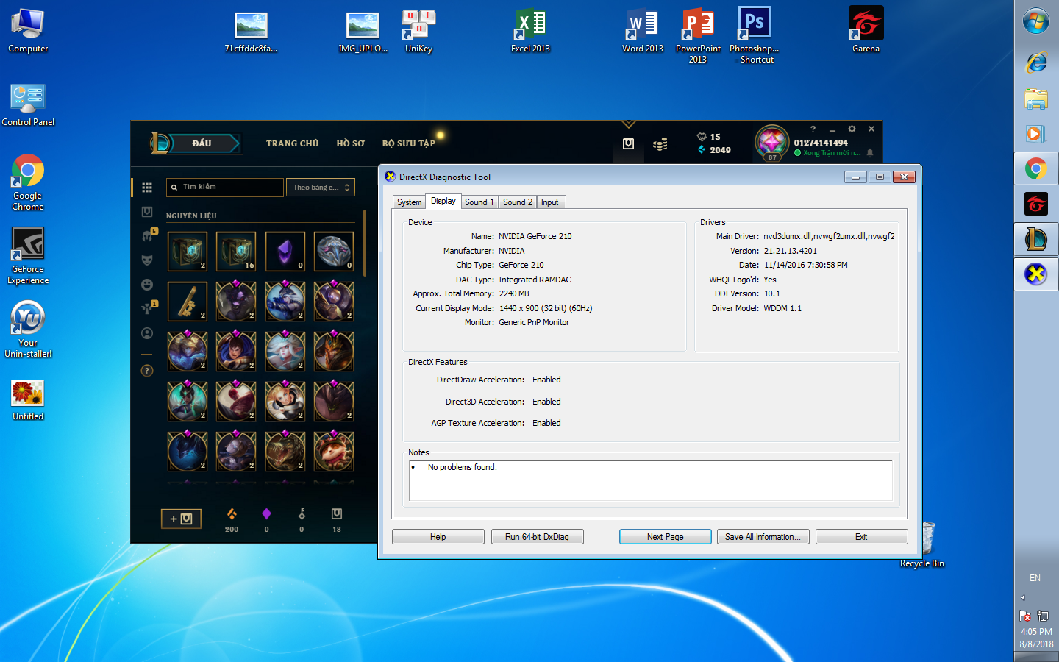
Task: Select the Teemo champion shard
Action: coord(333,451)
